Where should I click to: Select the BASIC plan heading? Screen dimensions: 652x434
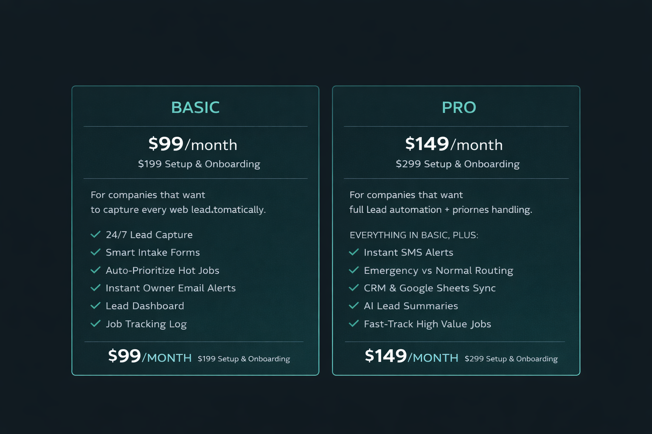click(195, 108)
